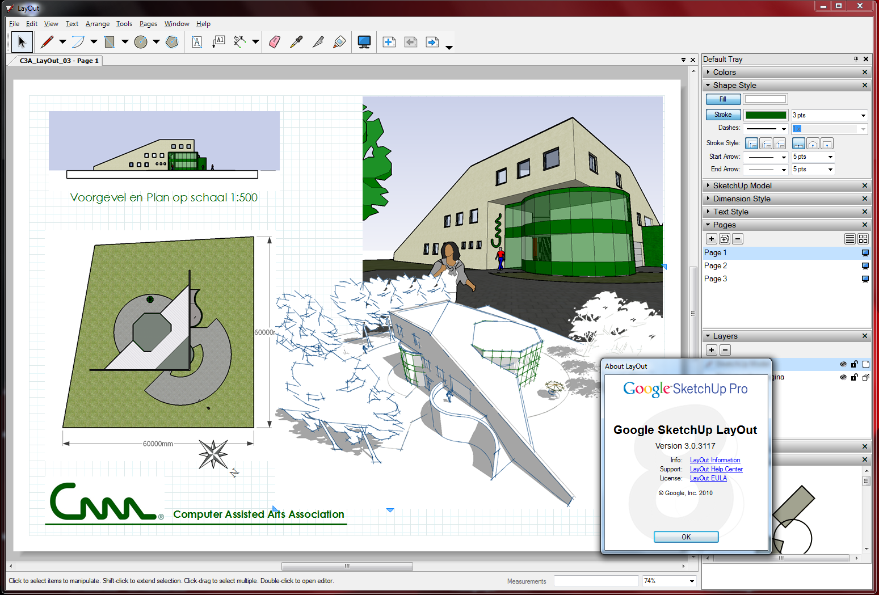879x595 pixels.
Task: Start presentation with monitor icon
Action: (364, 42)
